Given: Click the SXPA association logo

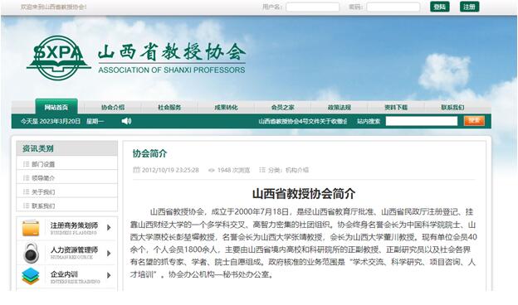Looking at the screenshot, I should 58,58.
